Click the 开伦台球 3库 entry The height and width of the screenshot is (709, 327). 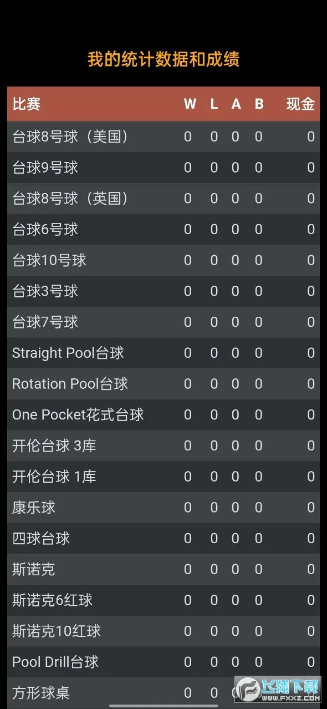pos(53,445)
